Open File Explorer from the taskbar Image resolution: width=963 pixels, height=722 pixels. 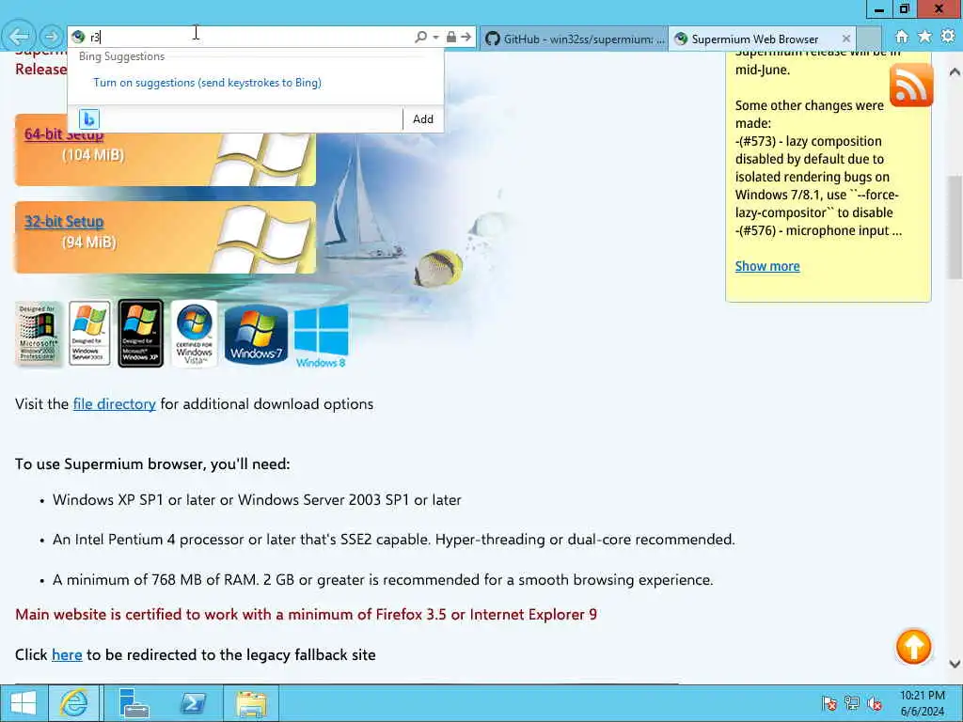pos(251,703)
